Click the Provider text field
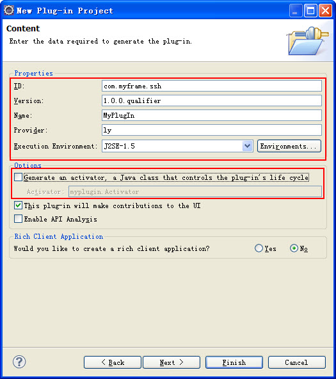The height and width of the screenshot is (379, 336). tap(212, 130)
